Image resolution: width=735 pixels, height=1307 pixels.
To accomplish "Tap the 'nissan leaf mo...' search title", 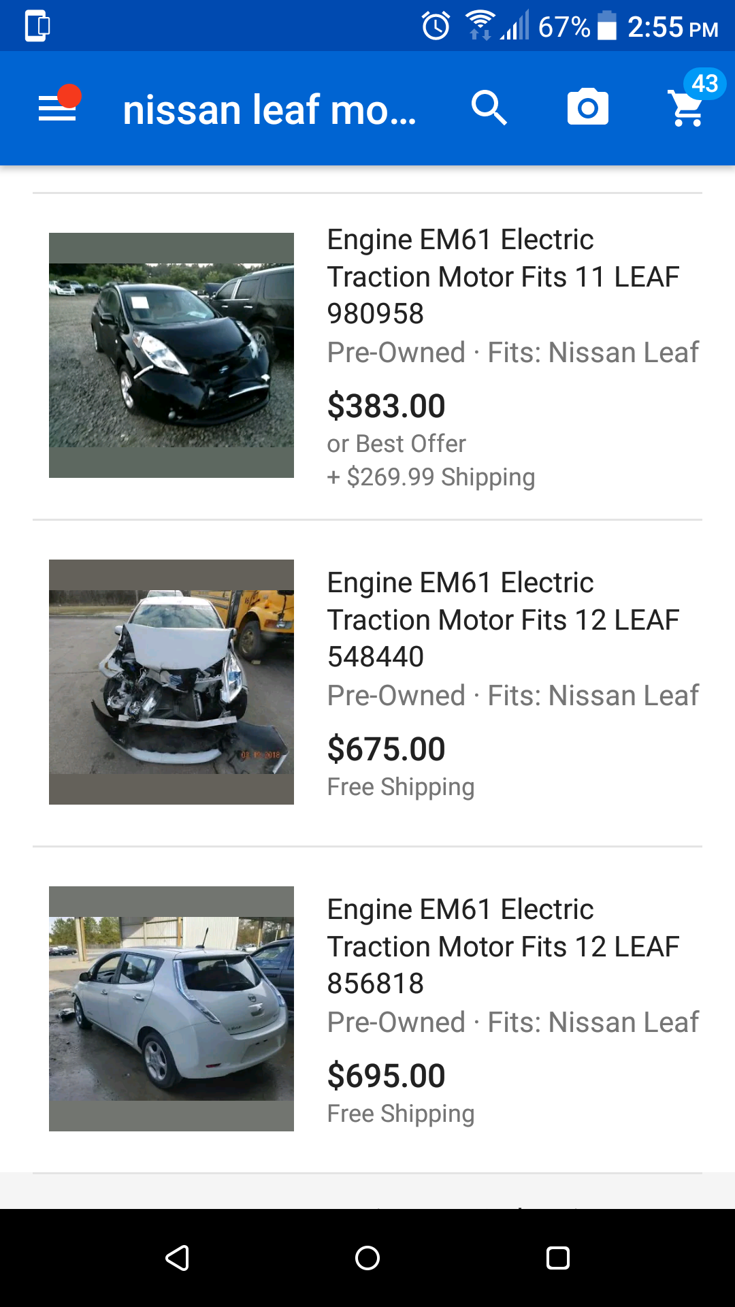I will (269, 110).
